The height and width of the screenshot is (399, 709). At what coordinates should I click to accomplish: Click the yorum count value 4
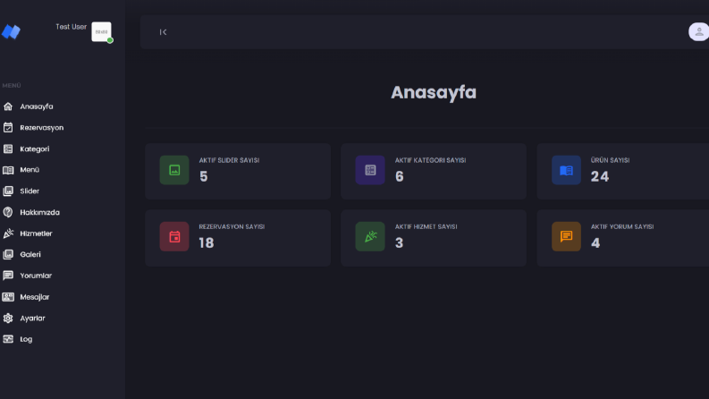[595, 243]
